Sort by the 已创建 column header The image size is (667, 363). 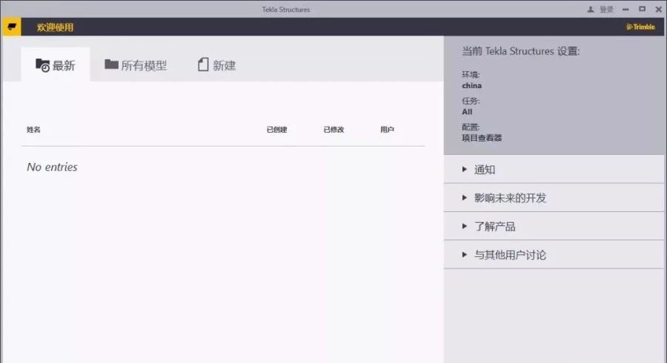(277, 130)
